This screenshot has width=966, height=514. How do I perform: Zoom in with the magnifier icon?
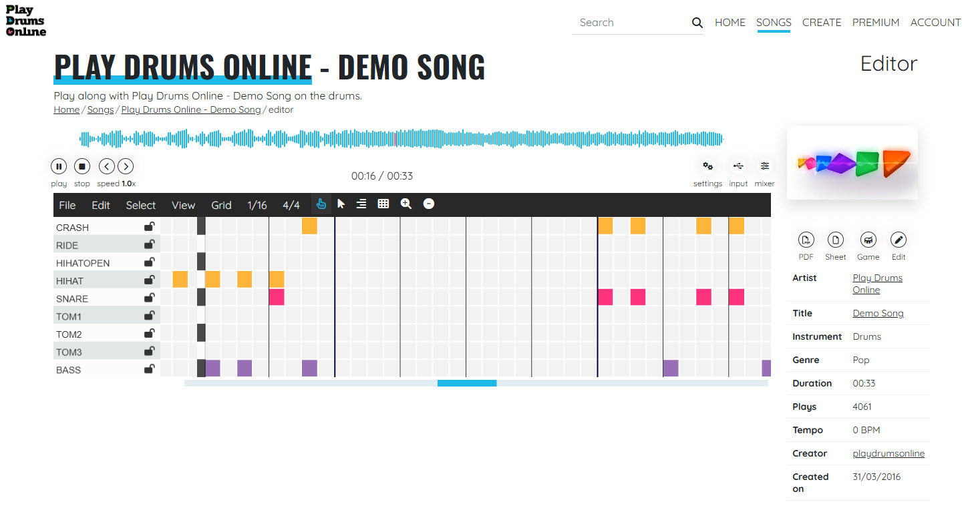[406, 204]
